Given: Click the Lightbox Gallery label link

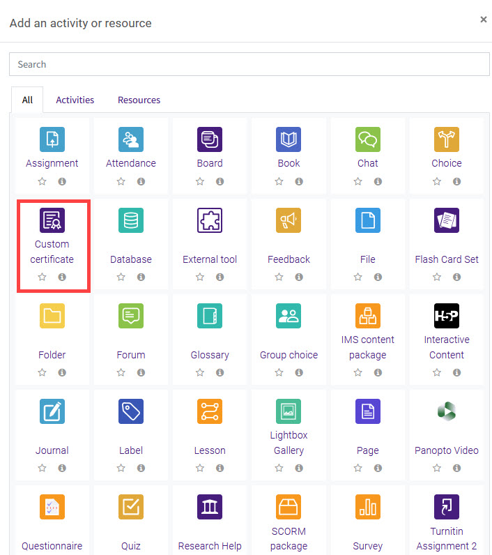Looking at the screenshot, I should click(289, 443).
